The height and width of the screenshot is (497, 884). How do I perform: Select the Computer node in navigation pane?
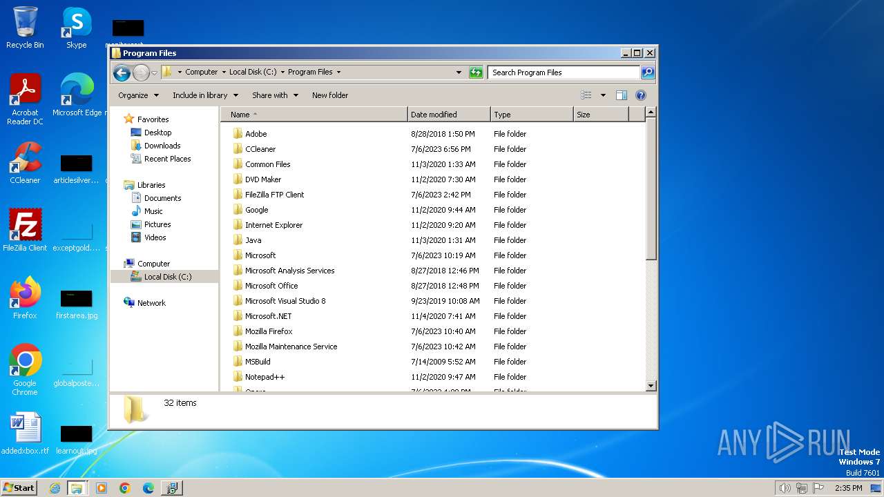coord(153,264)
